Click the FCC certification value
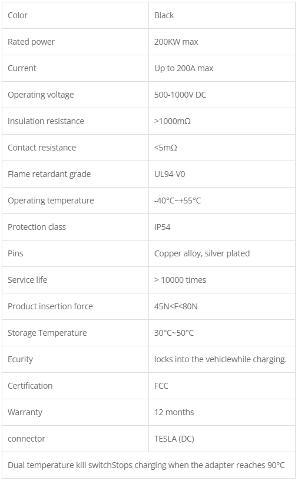Viewport: 298px width, 481px height. [161, 386]
